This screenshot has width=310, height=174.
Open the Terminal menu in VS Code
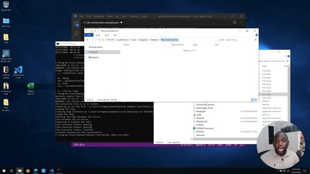coord(134,16)
